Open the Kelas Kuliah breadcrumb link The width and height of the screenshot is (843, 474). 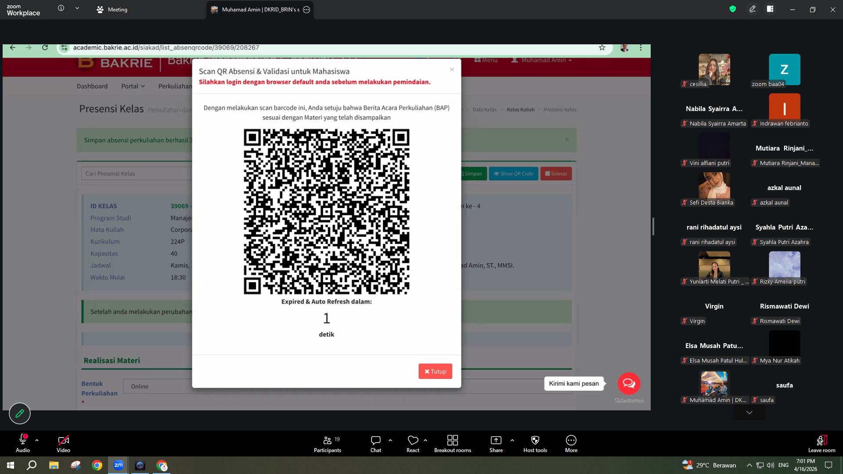pyautogui.click(x=521, y=110)
